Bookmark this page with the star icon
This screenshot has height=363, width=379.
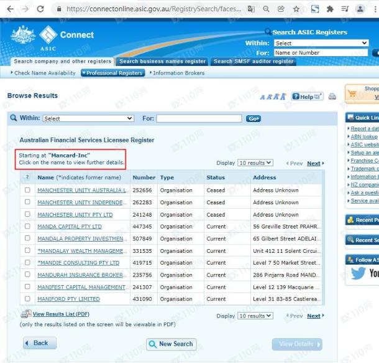coord(296,9)
